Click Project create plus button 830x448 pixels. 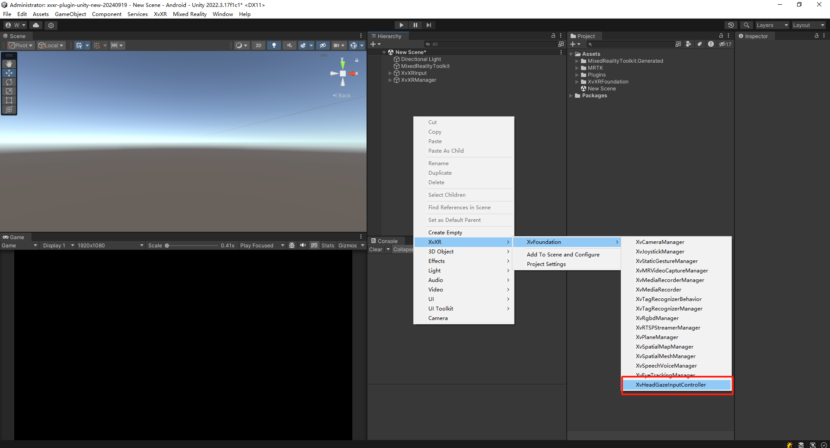click(x=573, y=44)
